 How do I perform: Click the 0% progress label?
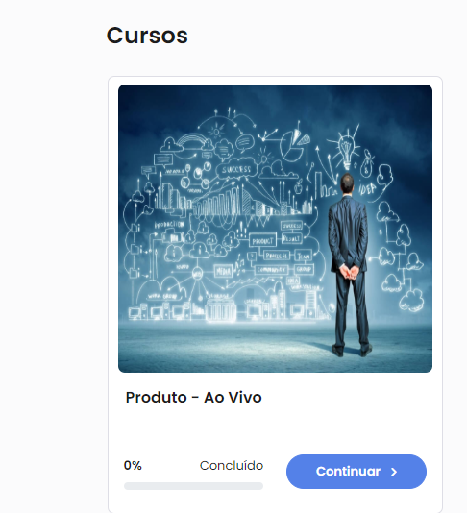(133, 465)
